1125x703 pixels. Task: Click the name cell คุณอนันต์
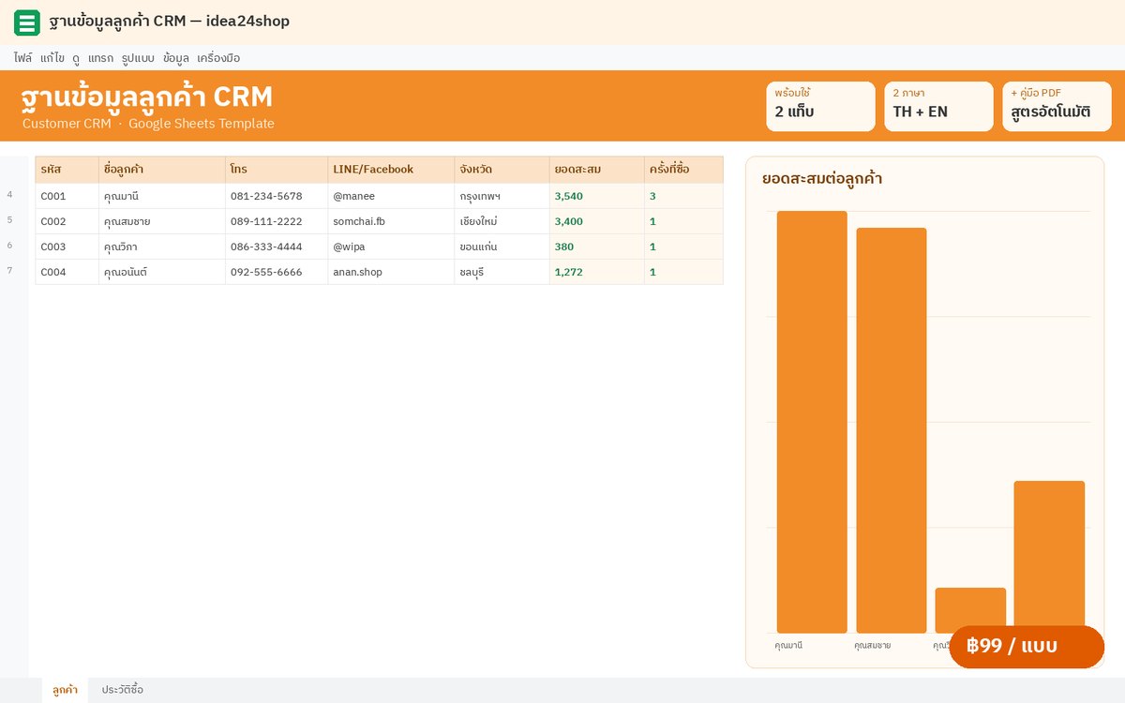coord(162,272)
